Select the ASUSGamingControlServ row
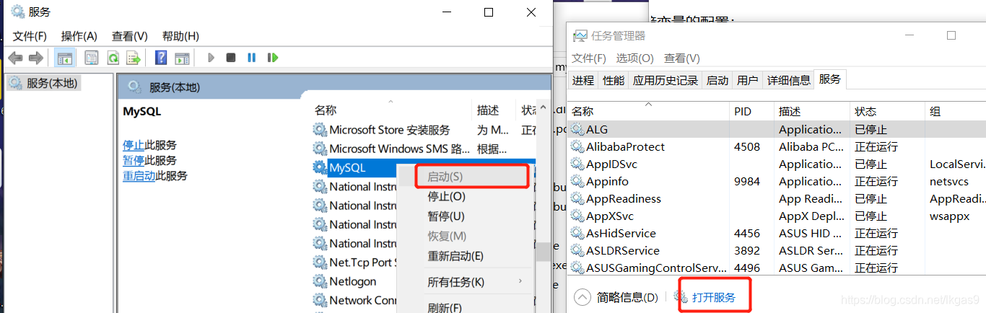This screenshot has height=313, width=986. point(777,267)
